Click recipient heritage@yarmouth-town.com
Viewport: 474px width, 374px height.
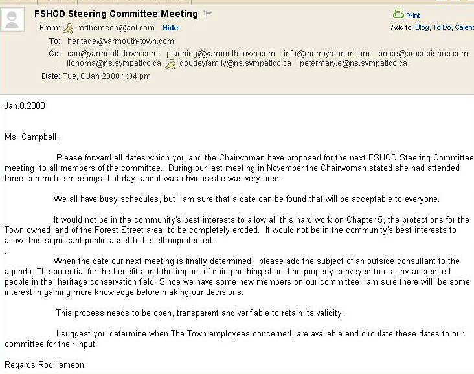[x=120, y=41]
